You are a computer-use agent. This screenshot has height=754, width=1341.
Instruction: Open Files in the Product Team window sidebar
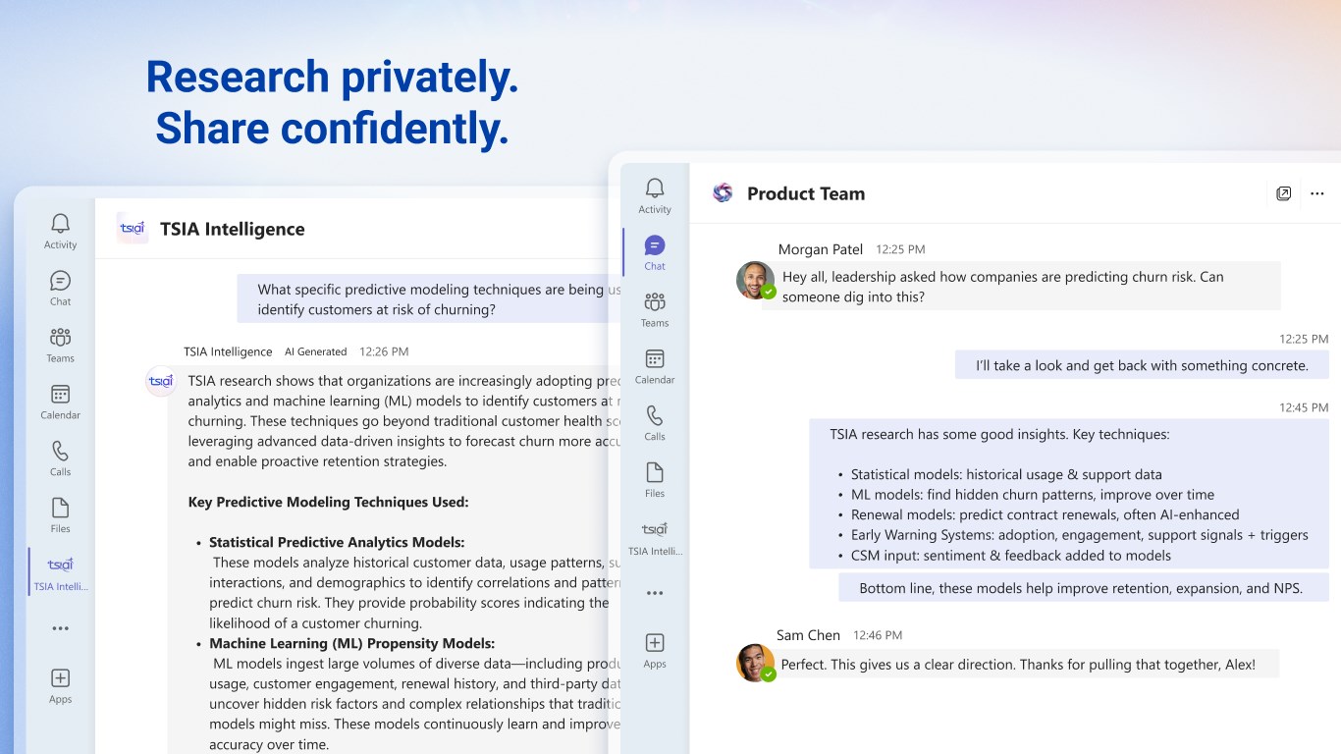[x=655, y=481]
